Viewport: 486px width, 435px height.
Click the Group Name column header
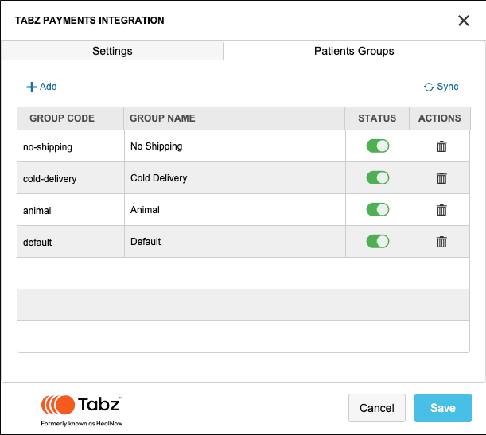tap(162, 118)
